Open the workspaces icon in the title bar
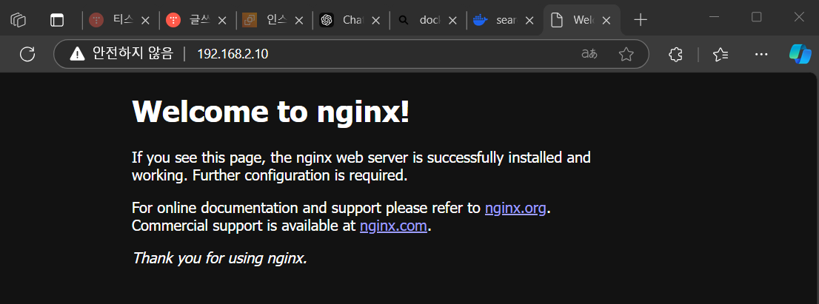 pyautogui.click(x=19, y=20)
